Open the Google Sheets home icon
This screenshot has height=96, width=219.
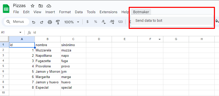tap(6, 9)
